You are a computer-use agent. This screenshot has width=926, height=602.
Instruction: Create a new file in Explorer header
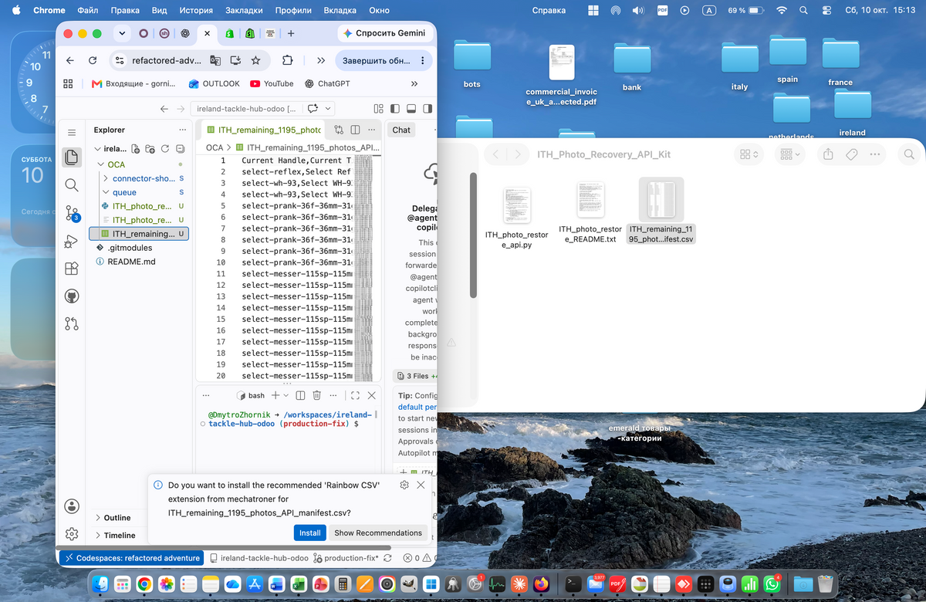136,148
